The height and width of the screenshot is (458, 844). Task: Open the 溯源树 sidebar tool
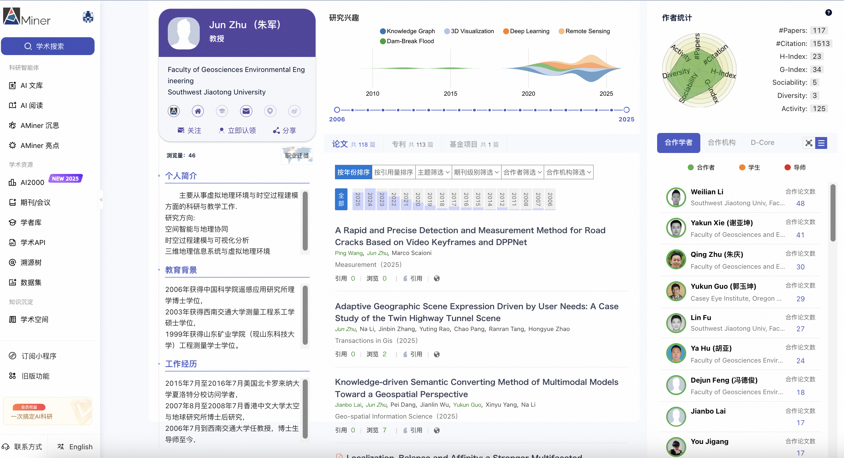coord(30,262)
